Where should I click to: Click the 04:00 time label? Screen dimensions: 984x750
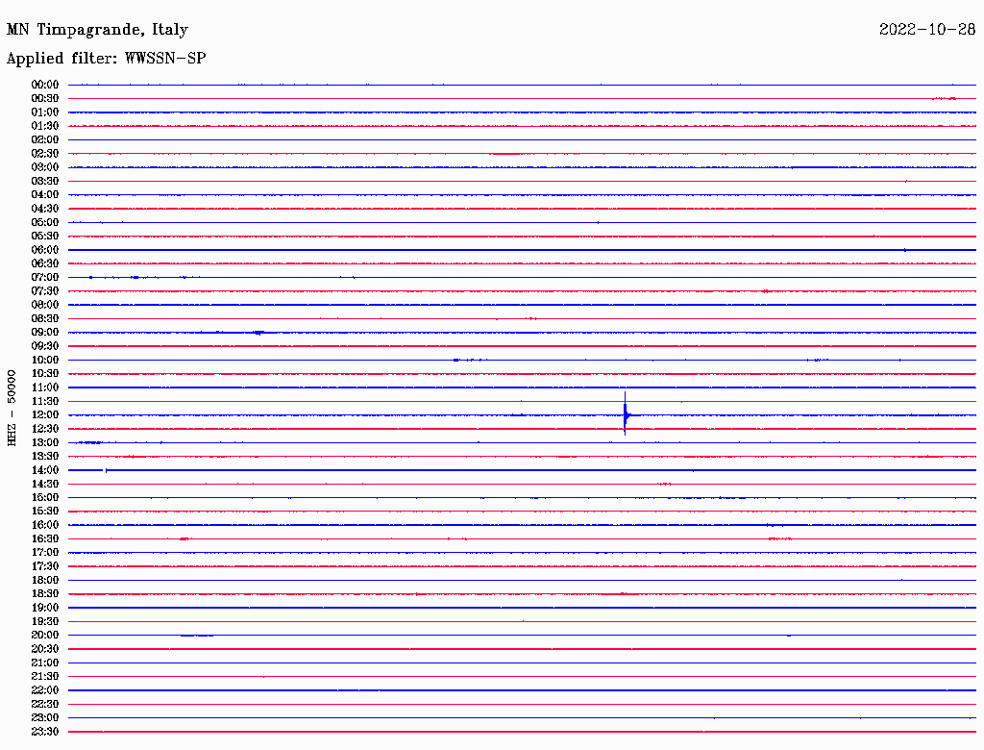[45, 195]
